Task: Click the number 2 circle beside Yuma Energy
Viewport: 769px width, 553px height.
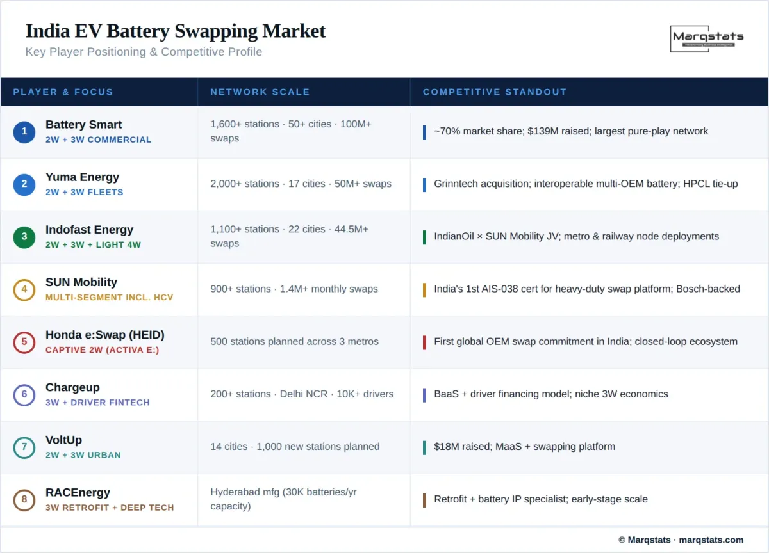Action: click(x=24, y=184)
